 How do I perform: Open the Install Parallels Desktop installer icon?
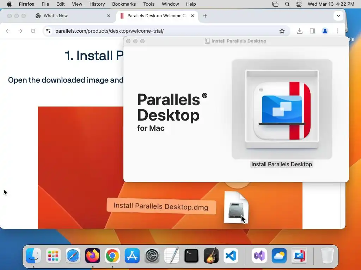(282, 109)
